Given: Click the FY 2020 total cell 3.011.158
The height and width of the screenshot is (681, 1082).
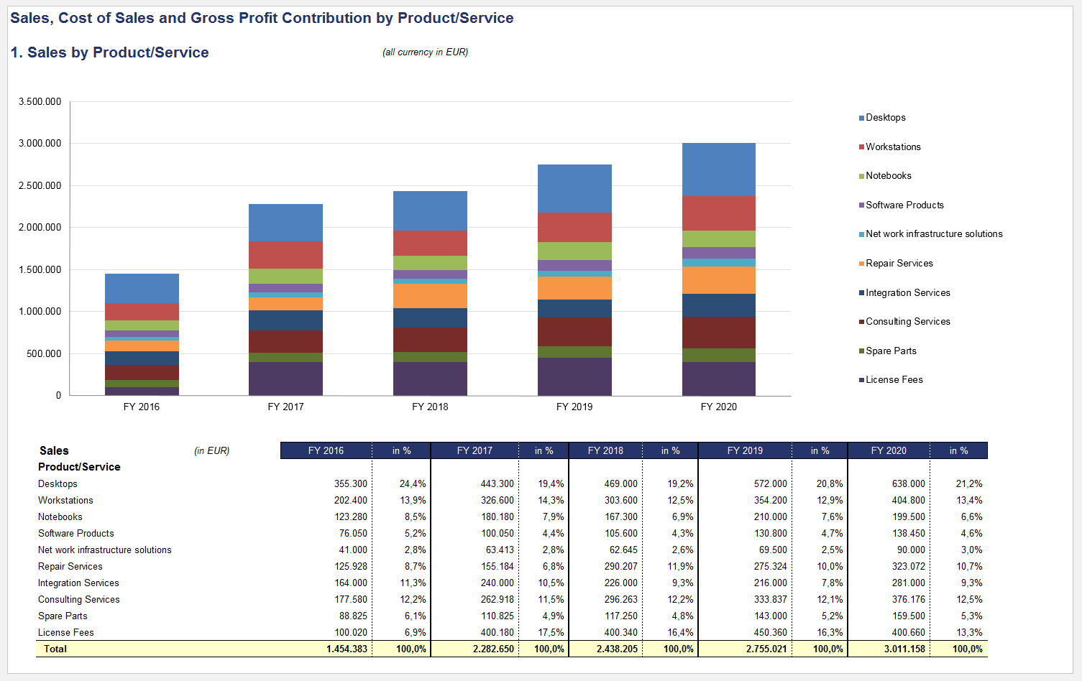Looking at the screenshot, I should 904,649.
